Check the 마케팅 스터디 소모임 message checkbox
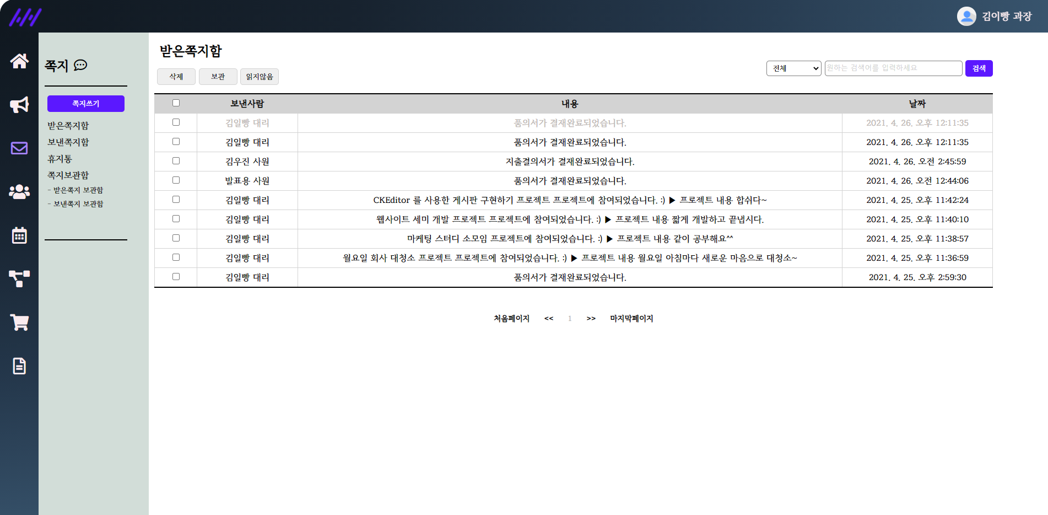 pyautogui.click(x=176, y=238)
